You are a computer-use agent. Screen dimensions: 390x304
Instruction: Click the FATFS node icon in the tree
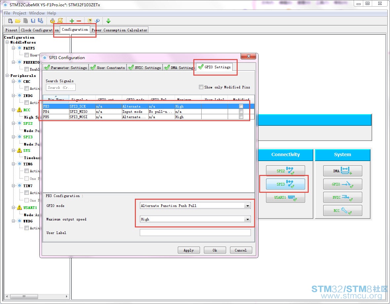click(x=19, y=48)
